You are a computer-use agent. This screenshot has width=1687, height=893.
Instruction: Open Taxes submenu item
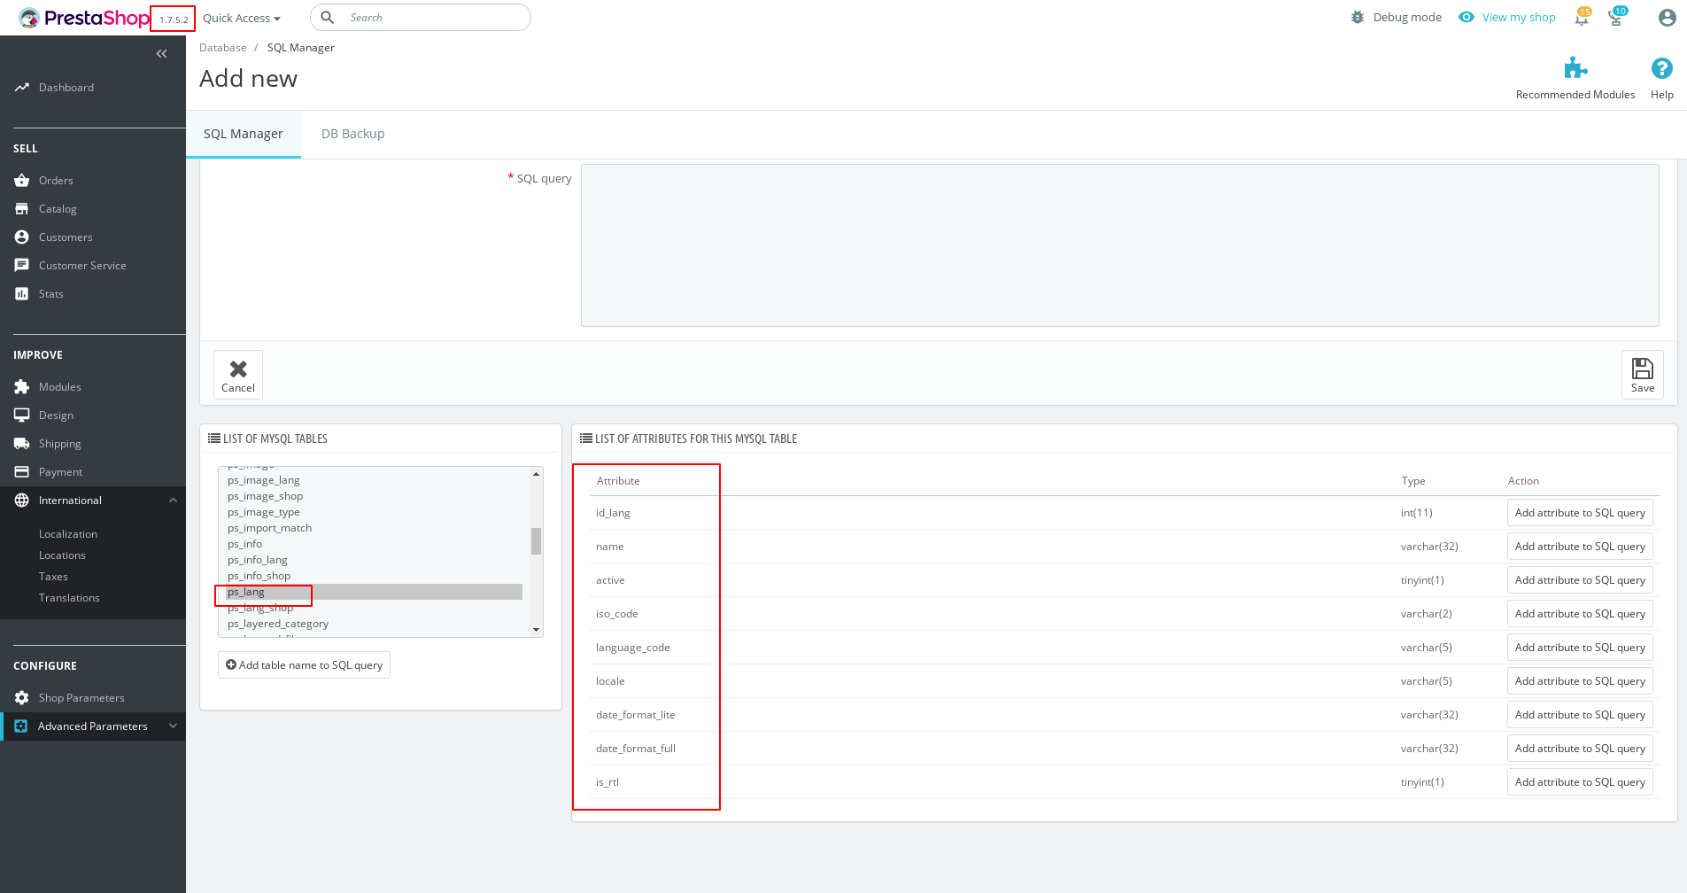[x=53, y=577]
